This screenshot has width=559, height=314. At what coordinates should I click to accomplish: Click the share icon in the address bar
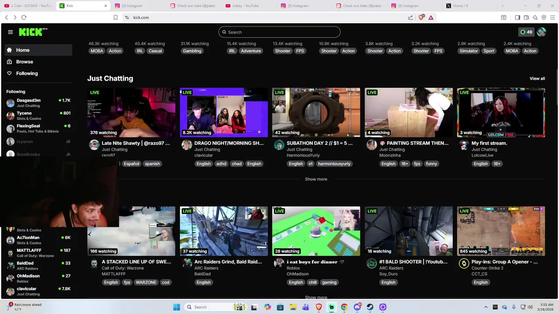[411, 17]
